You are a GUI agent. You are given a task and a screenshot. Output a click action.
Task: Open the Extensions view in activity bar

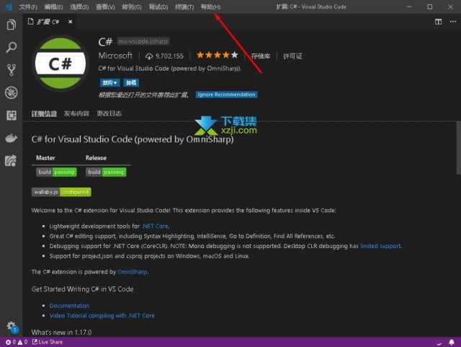pos(12,115)
